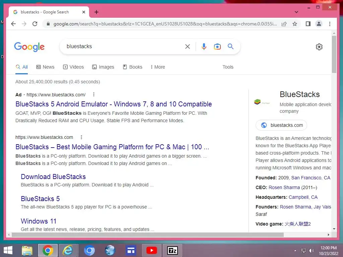Open the volume speaker tray icon
Image resolution: width=343 pixels, height=257 pixels.
point(311,251)
